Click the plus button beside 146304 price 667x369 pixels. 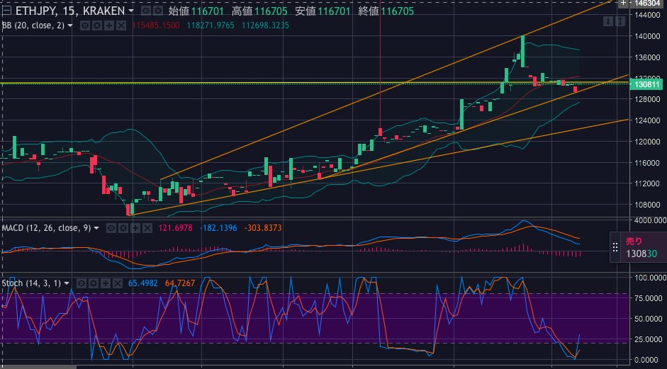coord(624,3)
